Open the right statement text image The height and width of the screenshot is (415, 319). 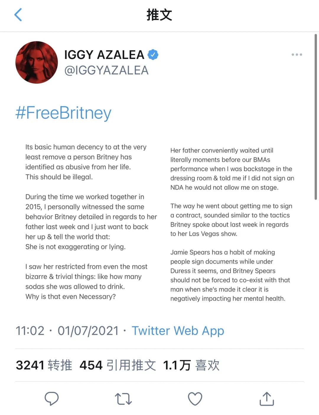click(x=232, y=225)
